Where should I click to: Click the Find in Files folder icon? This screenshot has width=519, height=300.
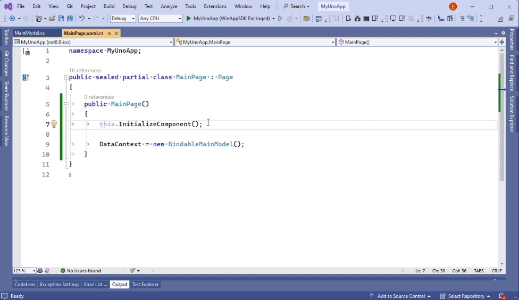click(x=306, y=19)
